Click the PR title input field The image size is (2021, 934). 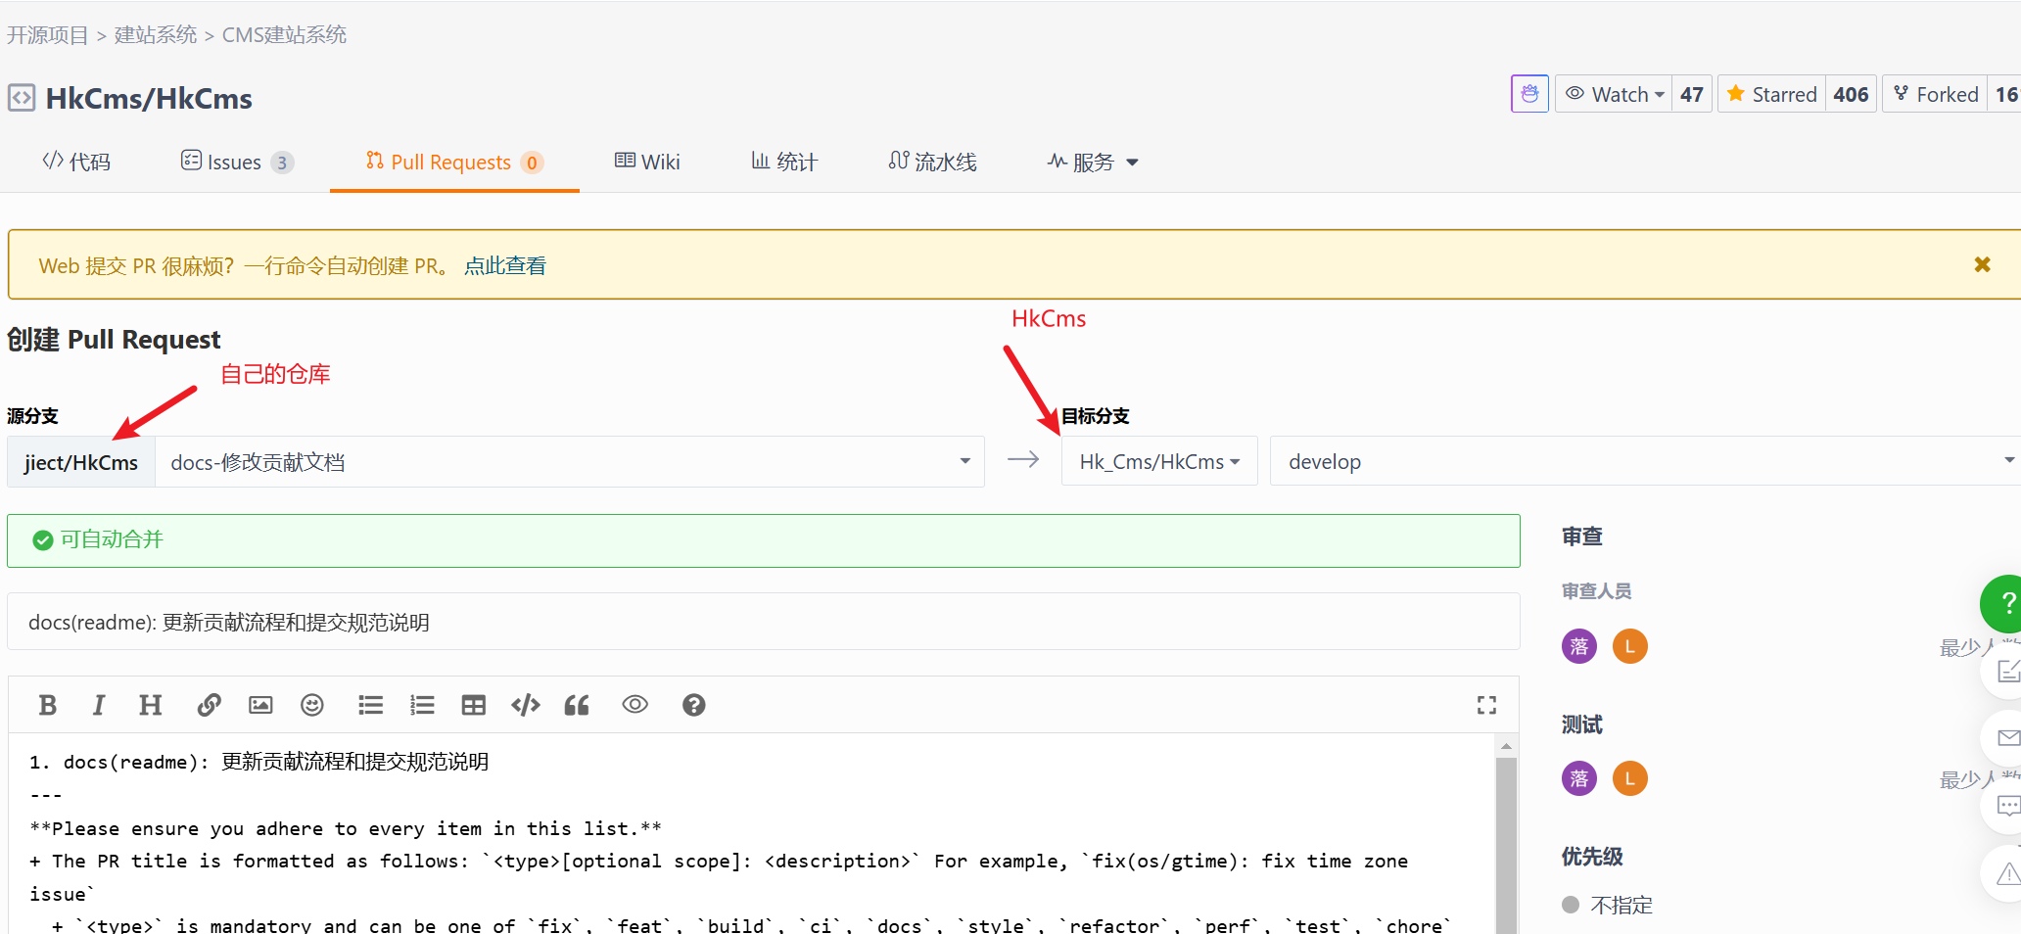[x=763, y=623]
